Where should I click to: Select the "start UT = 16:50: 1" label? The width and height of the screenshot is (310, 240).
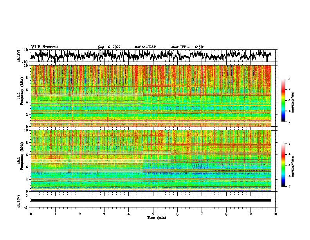[189, 47]
